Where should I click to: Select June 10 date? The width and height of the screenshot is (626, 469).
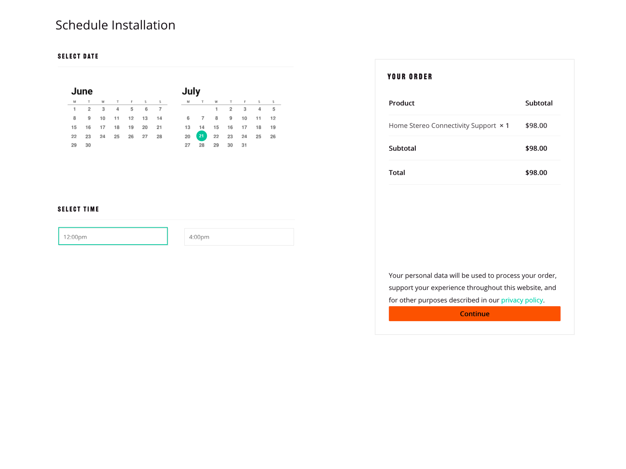coord(103,118)
